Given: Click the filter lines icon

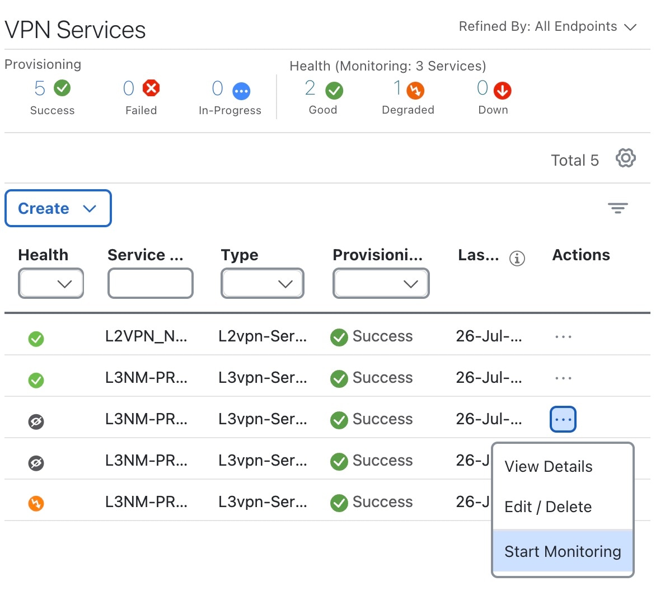Looking at the screenshot, I should (x=617, y=208).
